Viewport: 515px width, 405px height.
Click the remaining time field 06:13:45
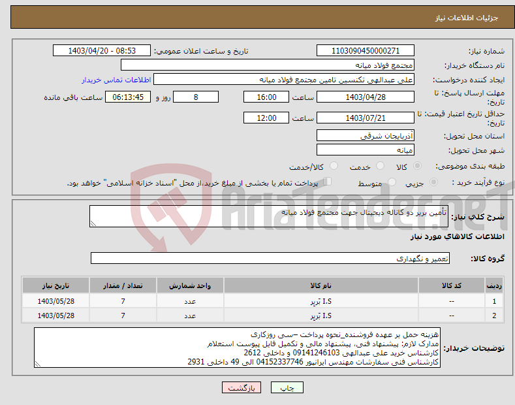pyautogui.click(x=128, y=97)
